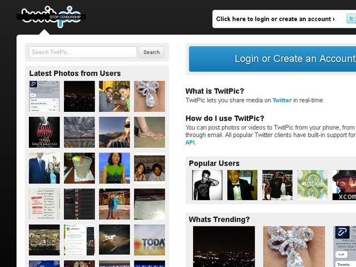Open the trending diamond ring photo
Image resolution: width=356 pixels, height=267 pixels.
[x=294, y=246]
